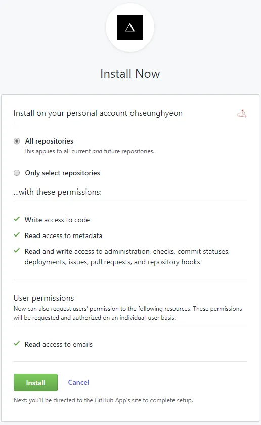
Task: Click the Read access to emails permission
Action: pos(58,344)
